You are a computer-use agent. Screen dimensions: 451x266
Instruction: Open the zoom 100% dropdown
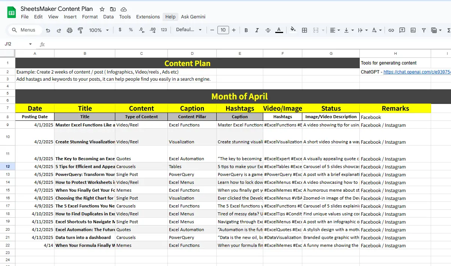point(99,30)
